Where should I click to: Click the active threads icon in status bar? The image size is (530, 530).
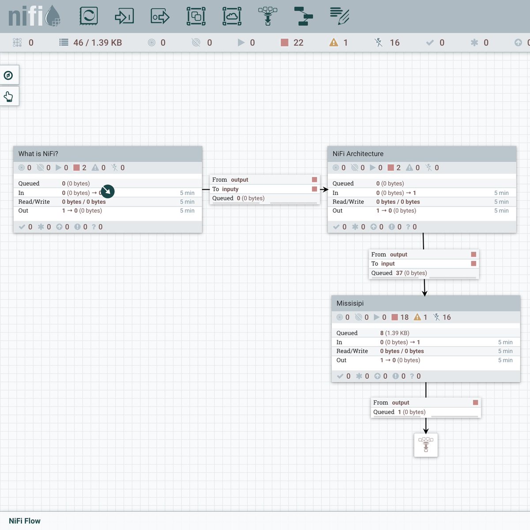click(17, 42)
